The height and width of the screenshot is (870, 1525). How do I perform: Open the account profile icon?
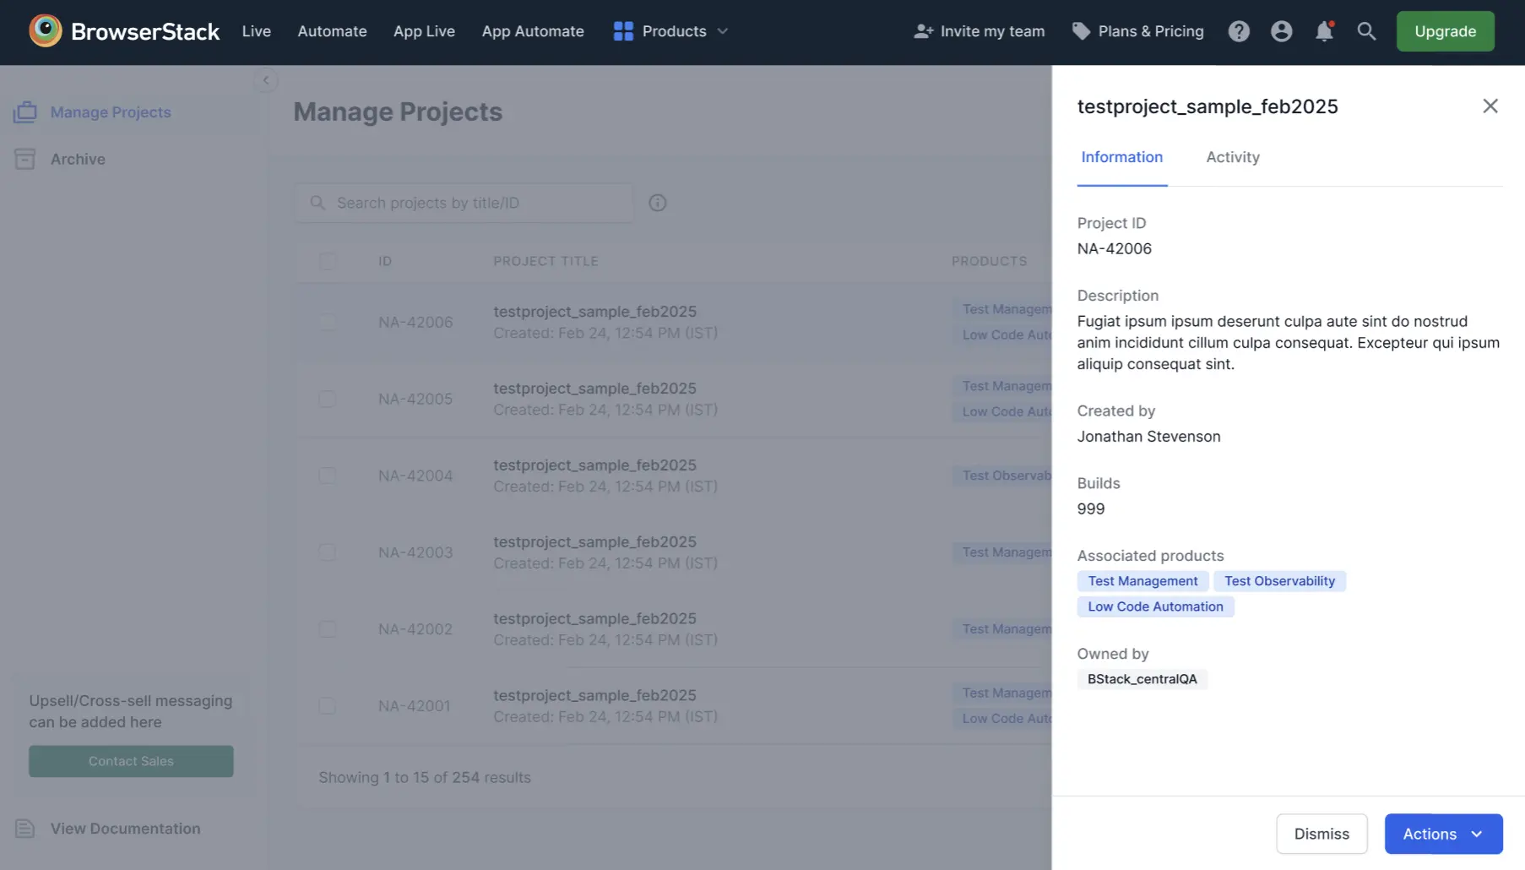1281,31
